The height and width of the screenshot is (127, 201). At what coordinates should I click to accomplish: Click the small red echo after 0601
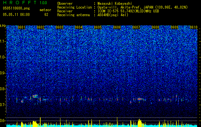[x=22, y=101]
